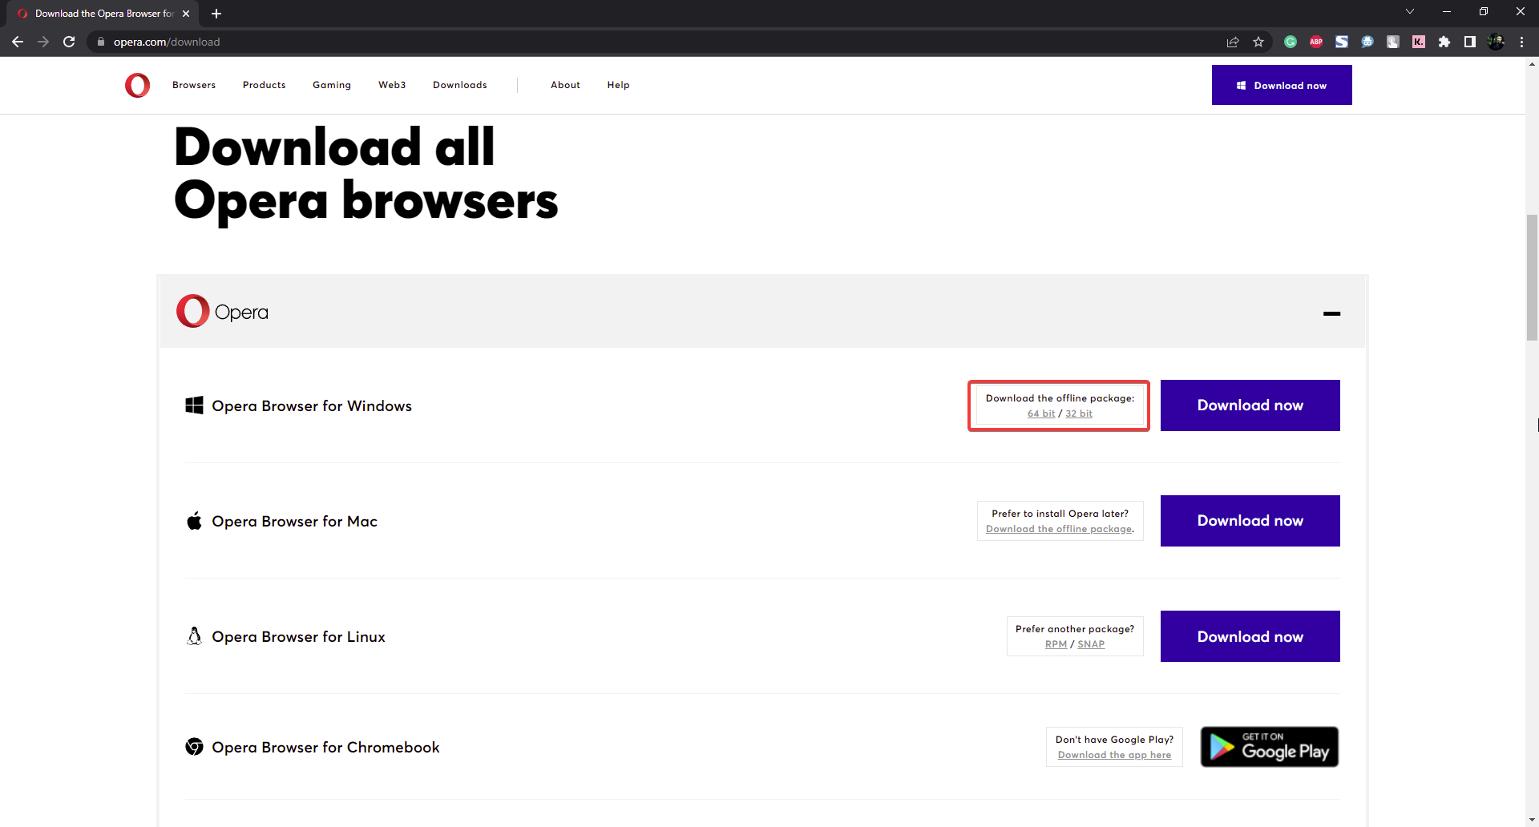Click the Opera Browser for Windows text
The width and height of the screenshot is (1539, 827).
pos(312,406)
